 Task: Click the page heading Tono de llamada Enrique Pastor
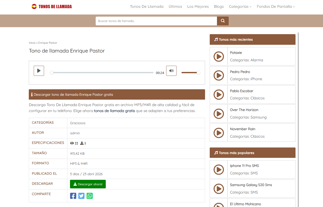tap(67, 51)
